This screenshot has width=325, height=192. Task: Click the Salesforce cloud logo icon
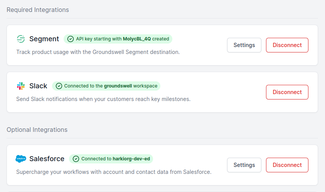click(21, 159)
